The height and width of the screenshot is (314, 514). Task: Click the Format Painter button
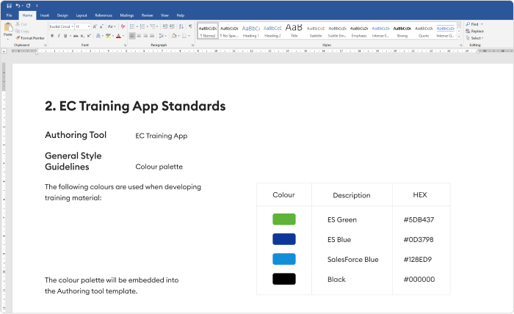30,38
